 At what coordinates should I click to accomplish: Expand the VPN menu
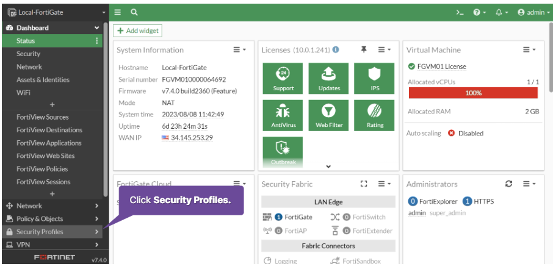tap(52, 245)
